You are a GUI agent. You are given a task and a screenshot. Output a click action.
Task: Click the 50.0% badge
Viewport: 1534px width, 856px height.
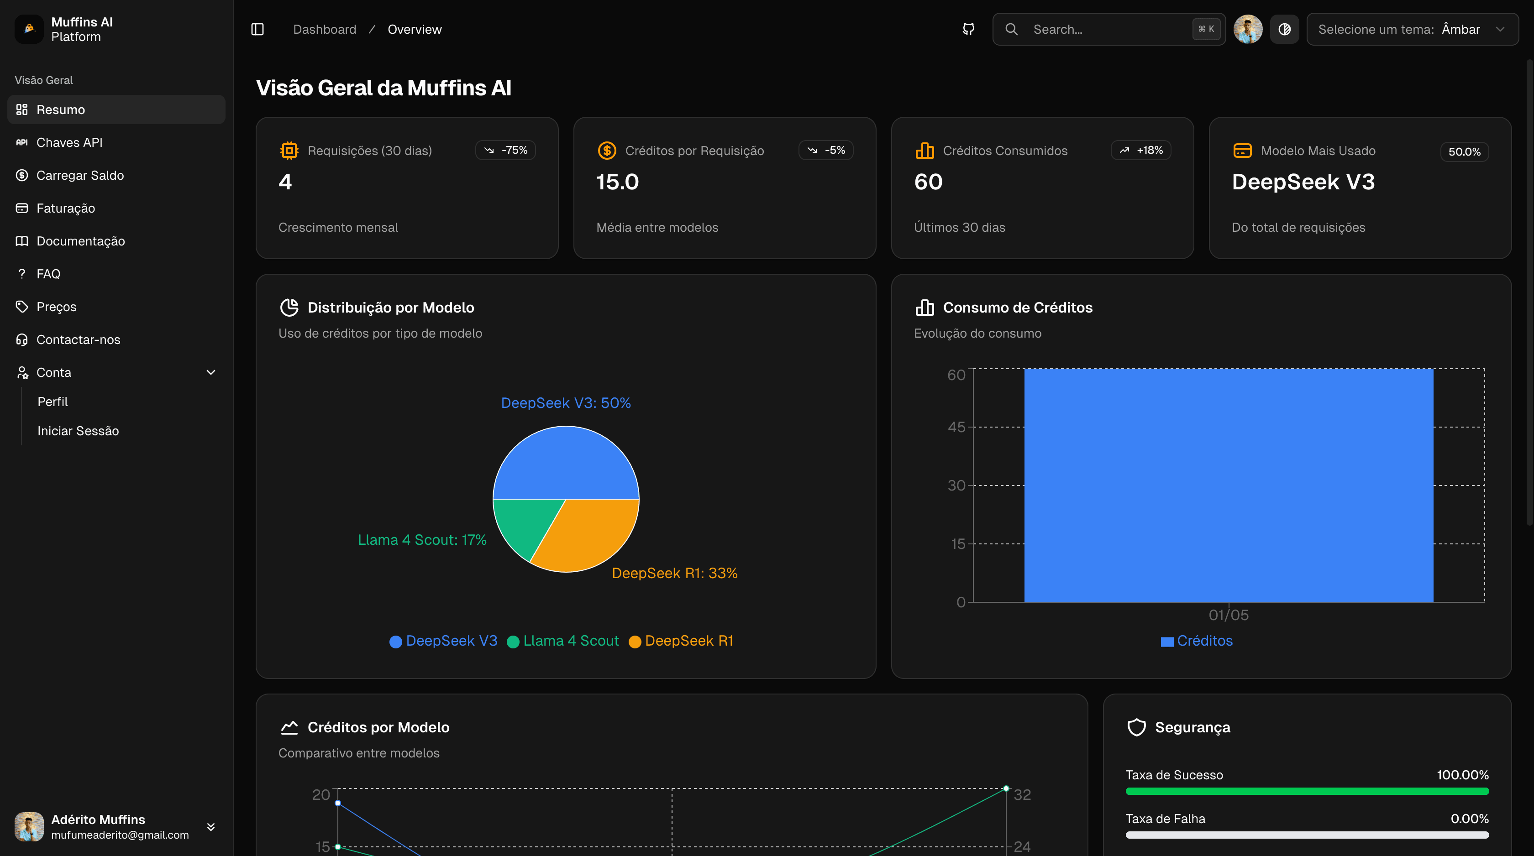[1464, 152]
